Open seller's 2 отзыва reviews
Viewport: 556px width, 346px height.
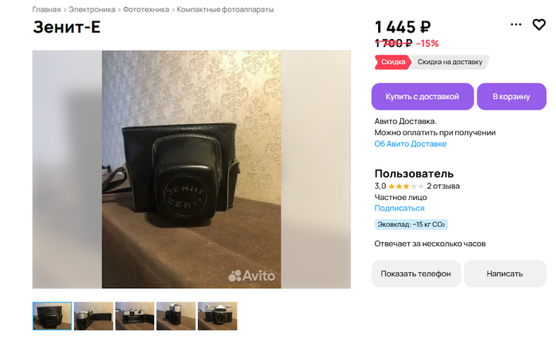coord(443,186)
